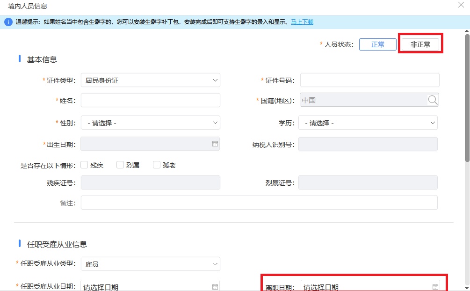The image size is (470, 291).
Task: Expand the 学历 dropdown
Action: coord(368,123)
